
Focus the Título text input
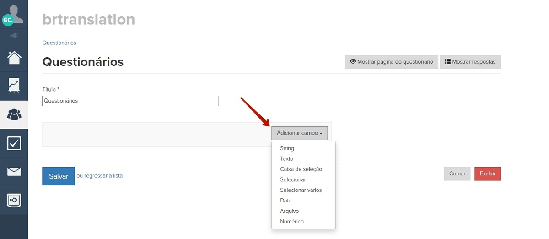[x=130, y=101]
